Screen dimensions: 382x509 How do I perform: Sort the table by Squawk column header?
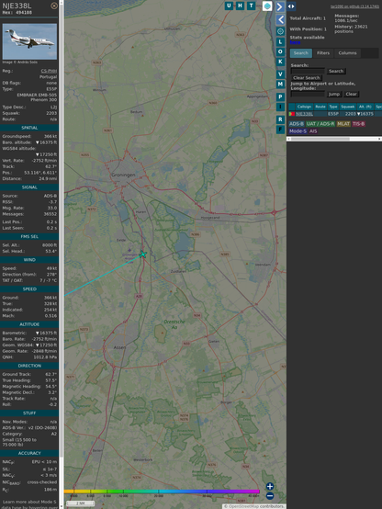(x=347, y=107)
